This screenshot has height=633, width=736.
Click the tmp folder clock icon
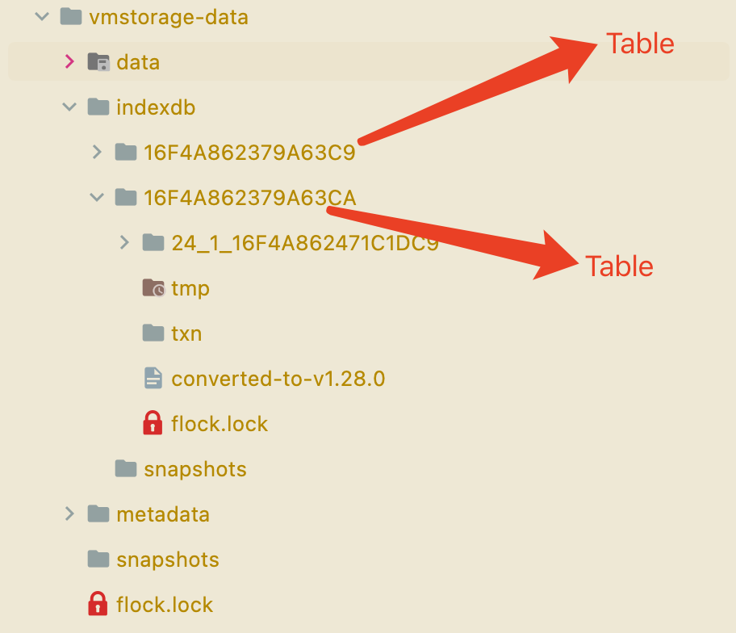[153, 288]
